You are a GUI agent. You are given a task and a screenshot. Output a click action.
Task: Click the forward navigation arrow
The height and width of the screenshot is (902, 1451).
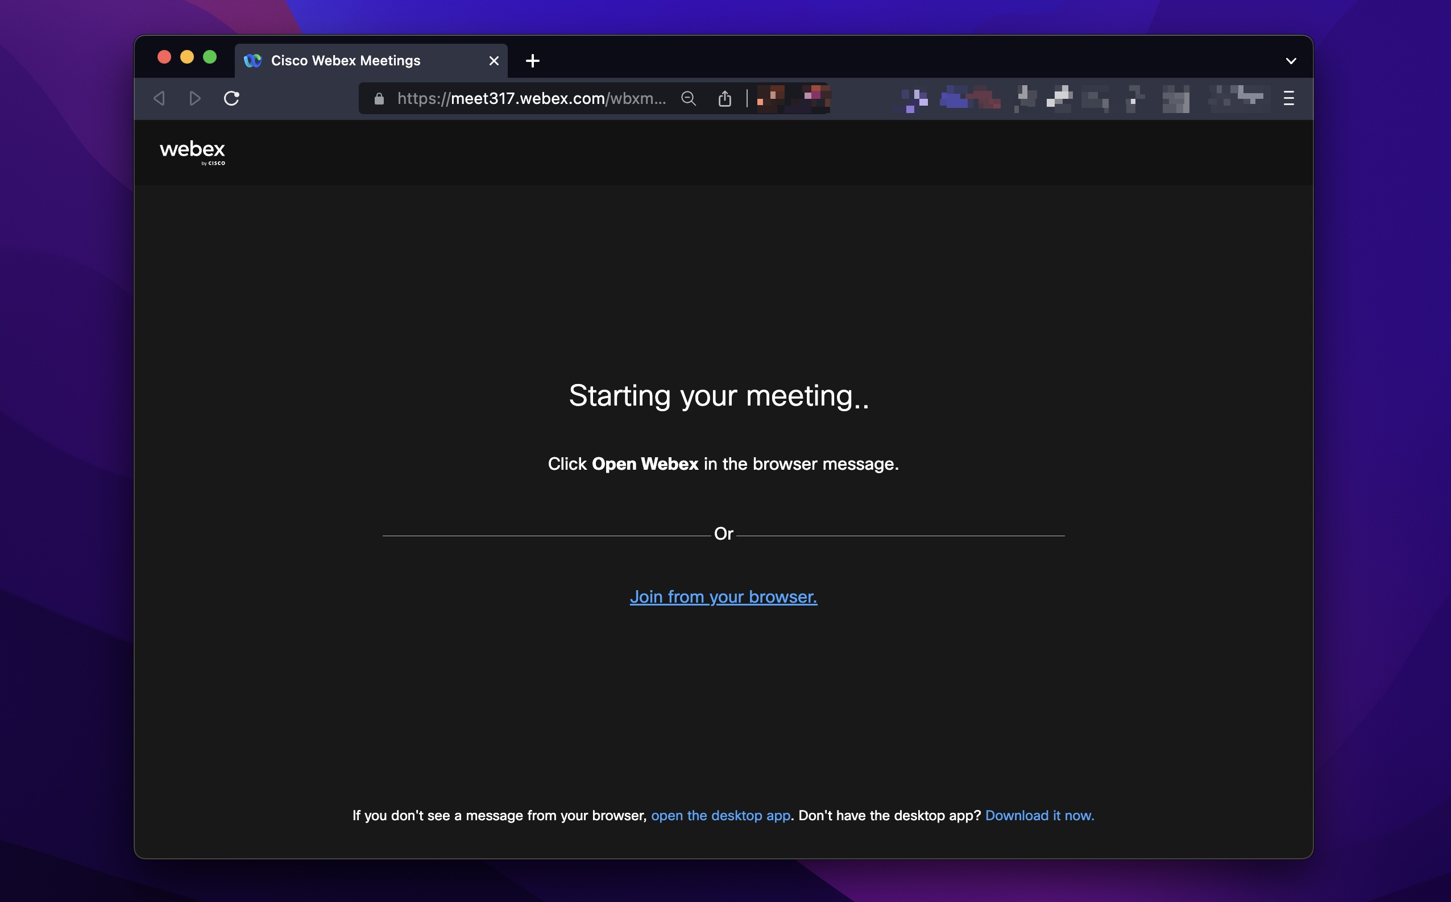tap(194, 98)
